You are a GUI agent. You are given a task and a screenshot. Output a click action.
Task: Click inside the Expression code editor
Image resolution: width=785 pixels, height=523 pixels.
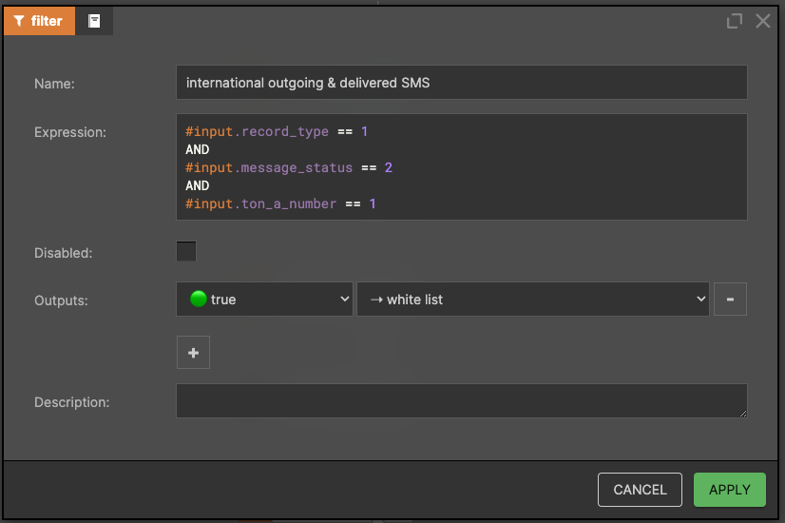point(462,166)
